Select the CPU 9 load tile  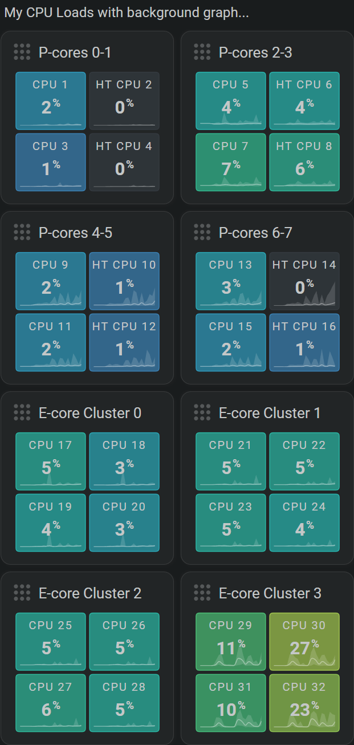pos(51,281)
